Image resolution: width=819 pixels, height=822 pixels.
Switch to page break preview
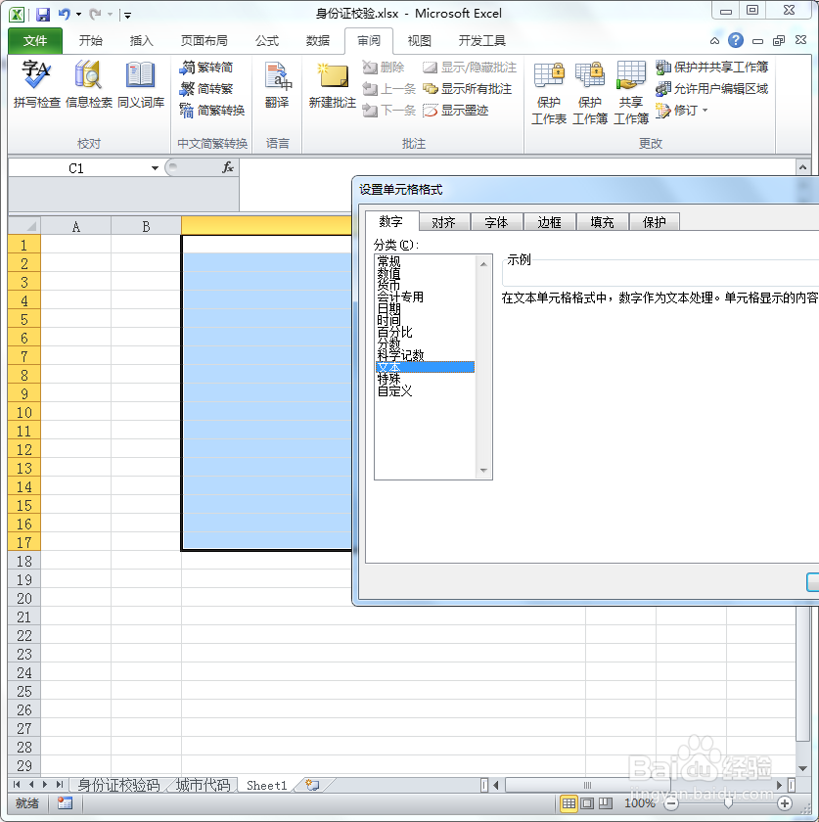606,803
